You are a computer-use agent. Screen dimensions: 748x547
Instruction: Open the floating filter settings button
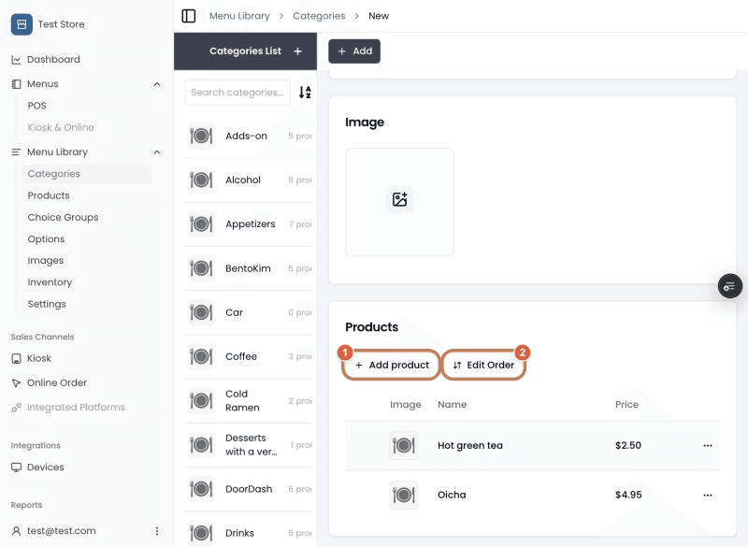730,286
